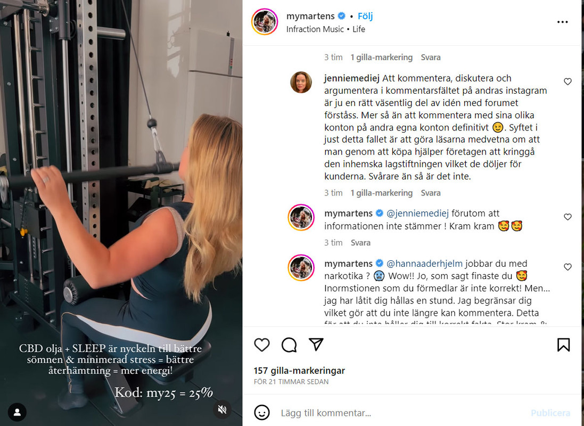Submit the comment with the Publicera button
The width and height of the screenshot is (584, 426).
coord(550,413)
